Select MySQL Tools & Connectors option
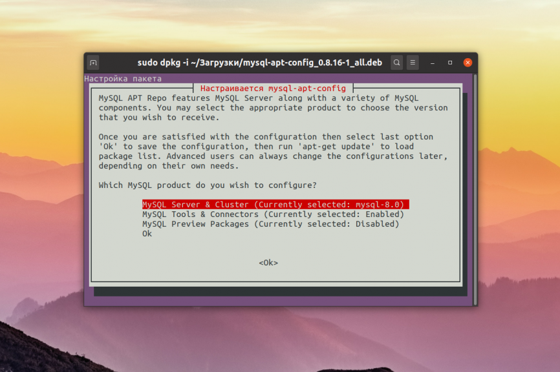 (x=200, y=214)
